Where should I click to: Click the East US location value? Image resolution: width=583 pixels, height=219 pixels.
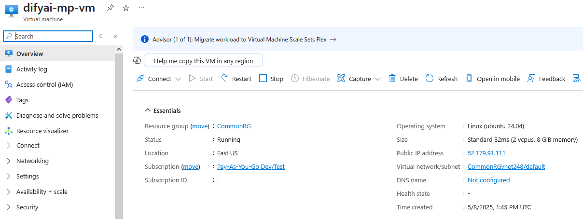(x=227, y=153)
